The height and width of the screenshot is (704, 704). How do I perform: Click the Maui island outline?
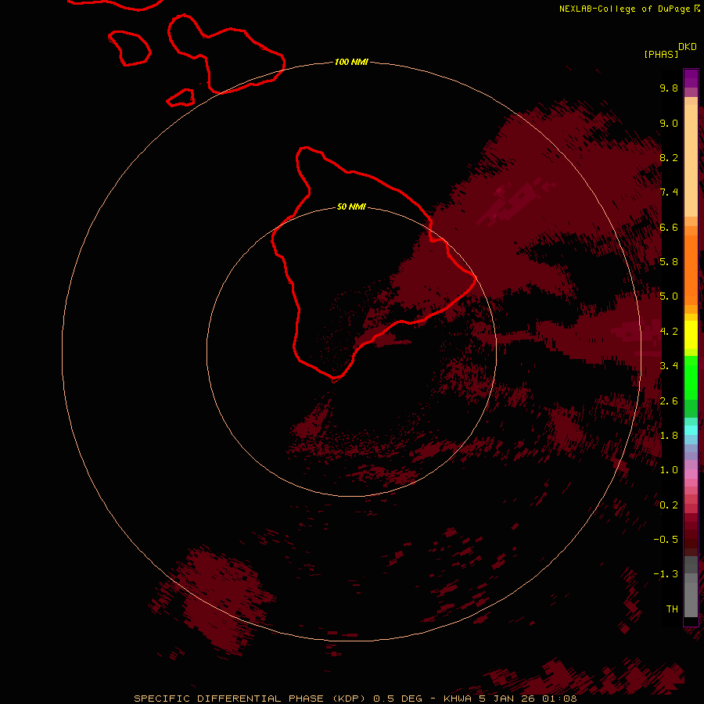pos(226,54)
